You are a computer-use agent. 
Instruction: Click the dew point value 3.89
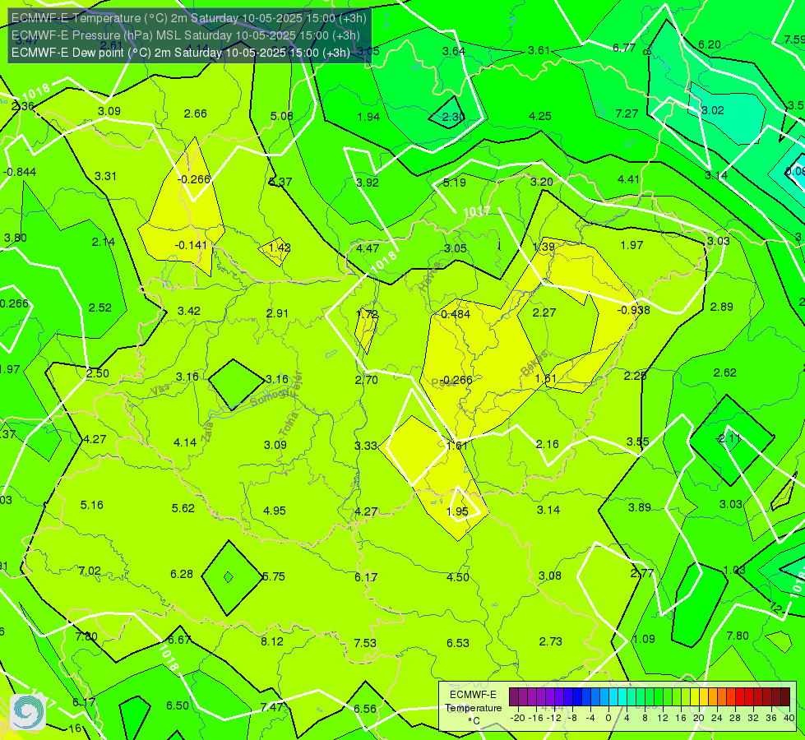click(x=640, y=507)
